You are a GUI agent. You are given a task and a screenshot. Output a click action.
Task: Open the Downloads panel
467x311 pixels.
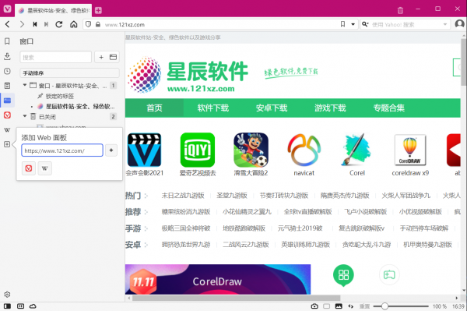point(7,56)
